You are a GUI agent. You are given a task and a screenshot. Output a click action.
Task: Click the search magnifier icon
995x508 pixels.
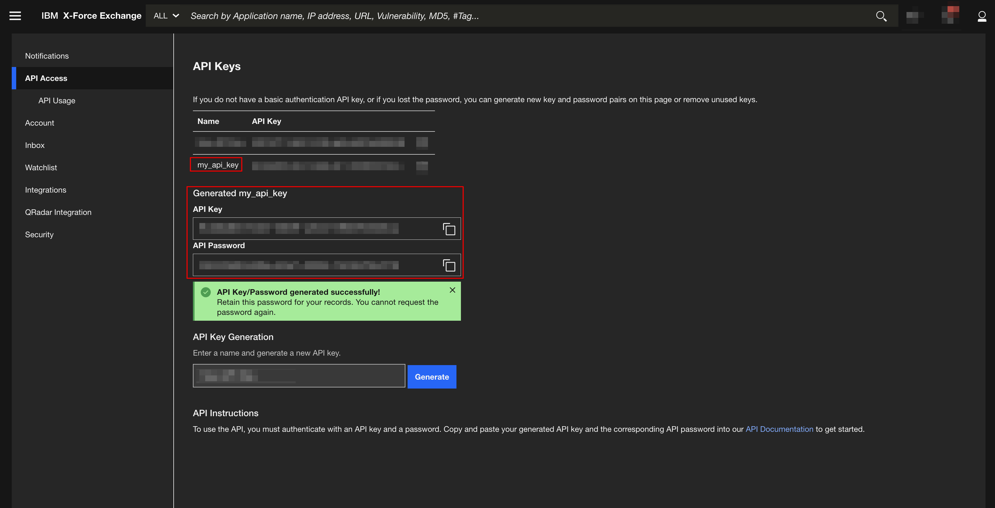pyautogui.click(x=881, y=16)
